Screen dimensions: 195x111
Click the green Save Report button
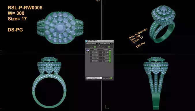[109, 47]
